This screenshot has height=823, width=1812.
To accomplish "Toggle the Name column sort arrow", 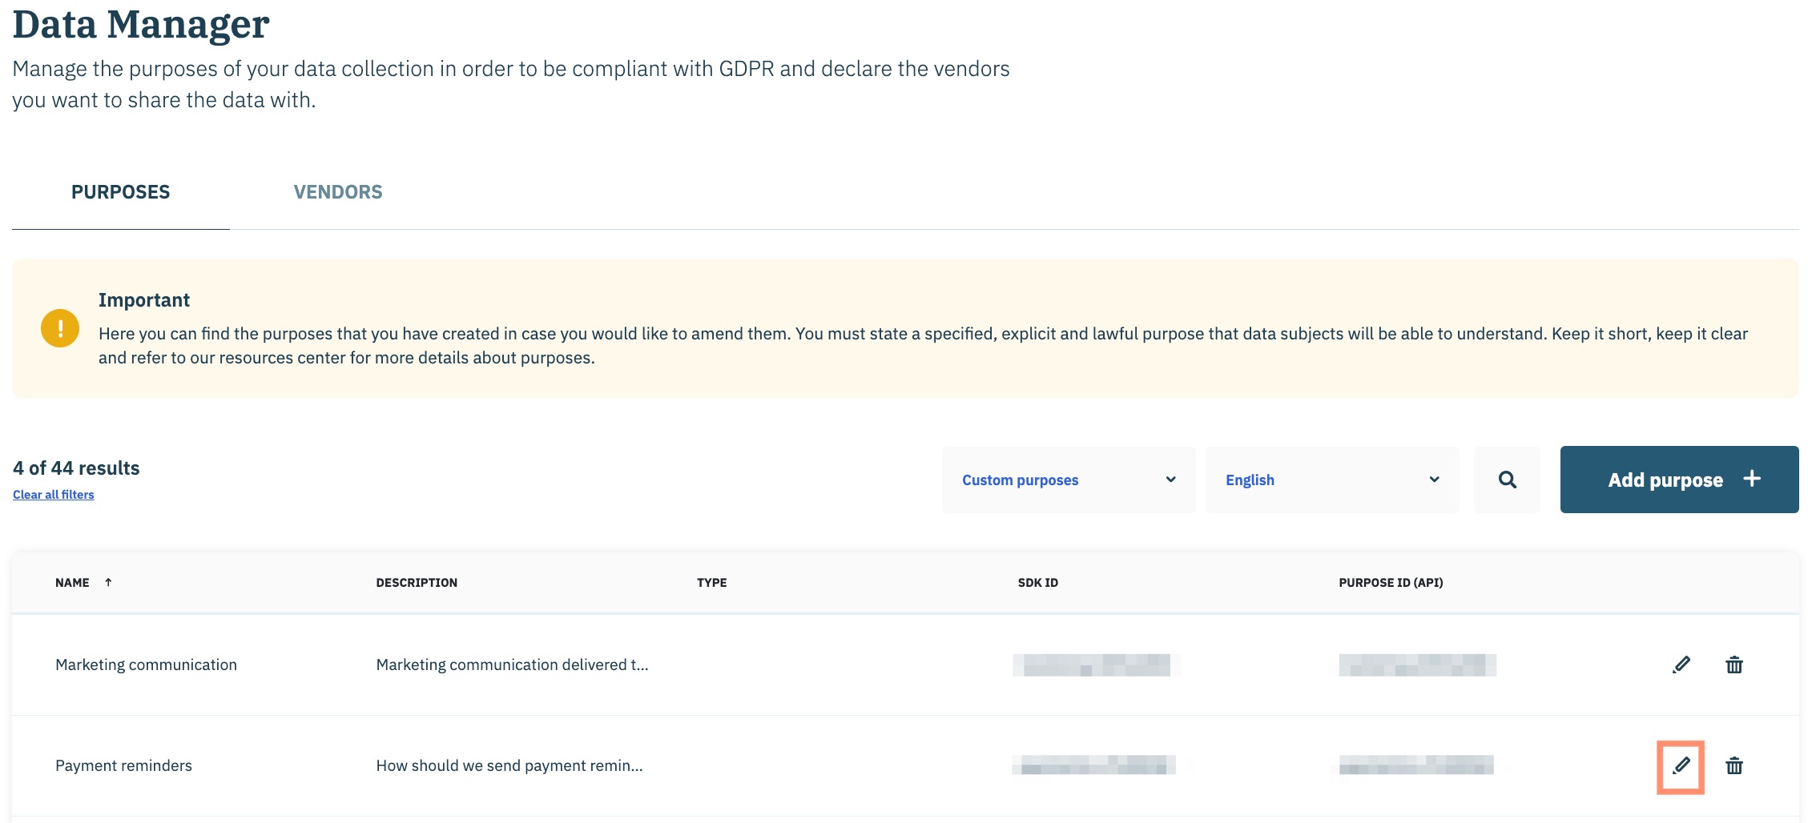I will click(x=108, y=582).
